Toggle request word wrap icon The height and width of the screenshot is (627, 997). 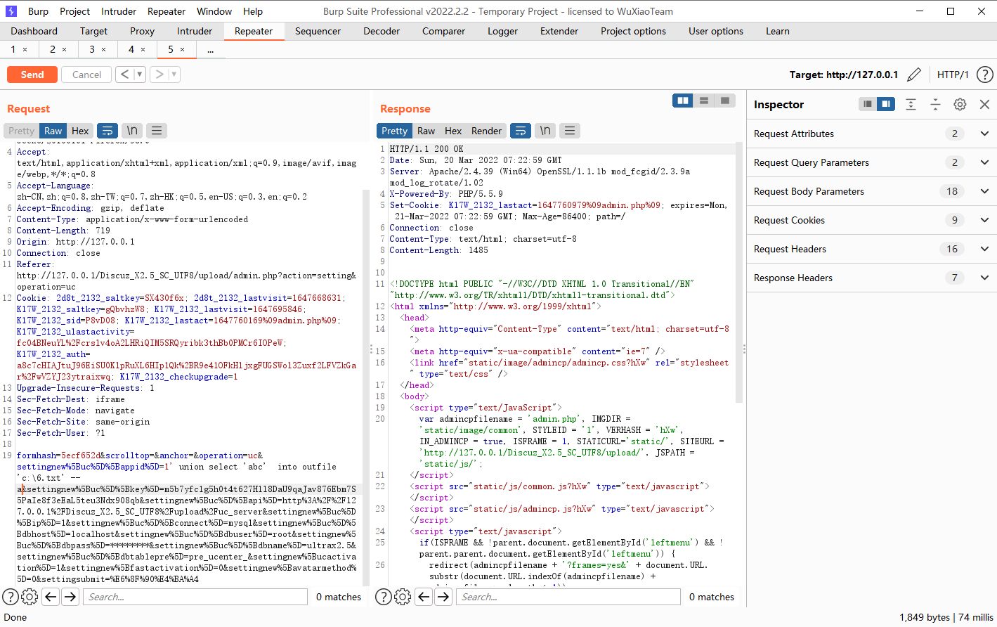[107, 131]
